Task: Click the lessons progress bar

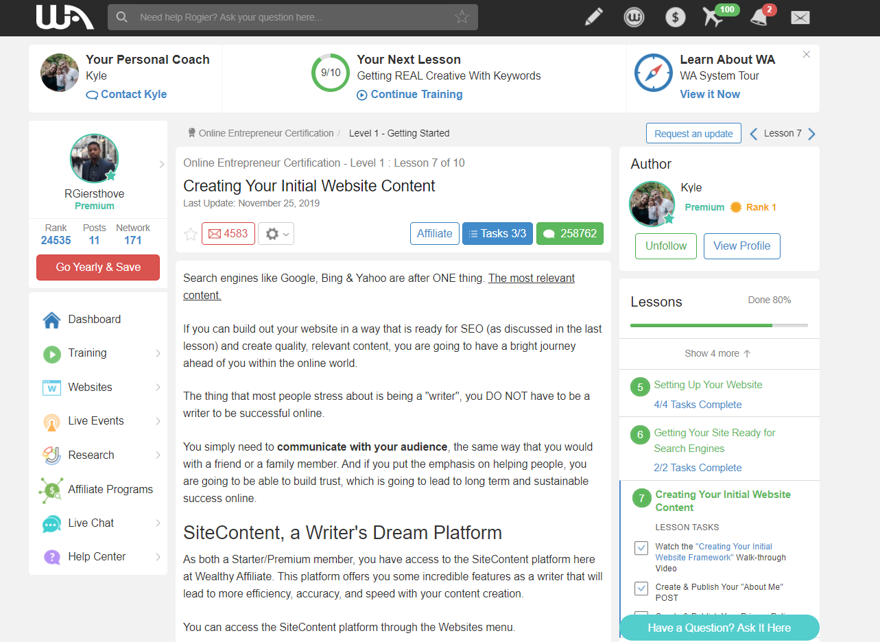Action: 719,325
